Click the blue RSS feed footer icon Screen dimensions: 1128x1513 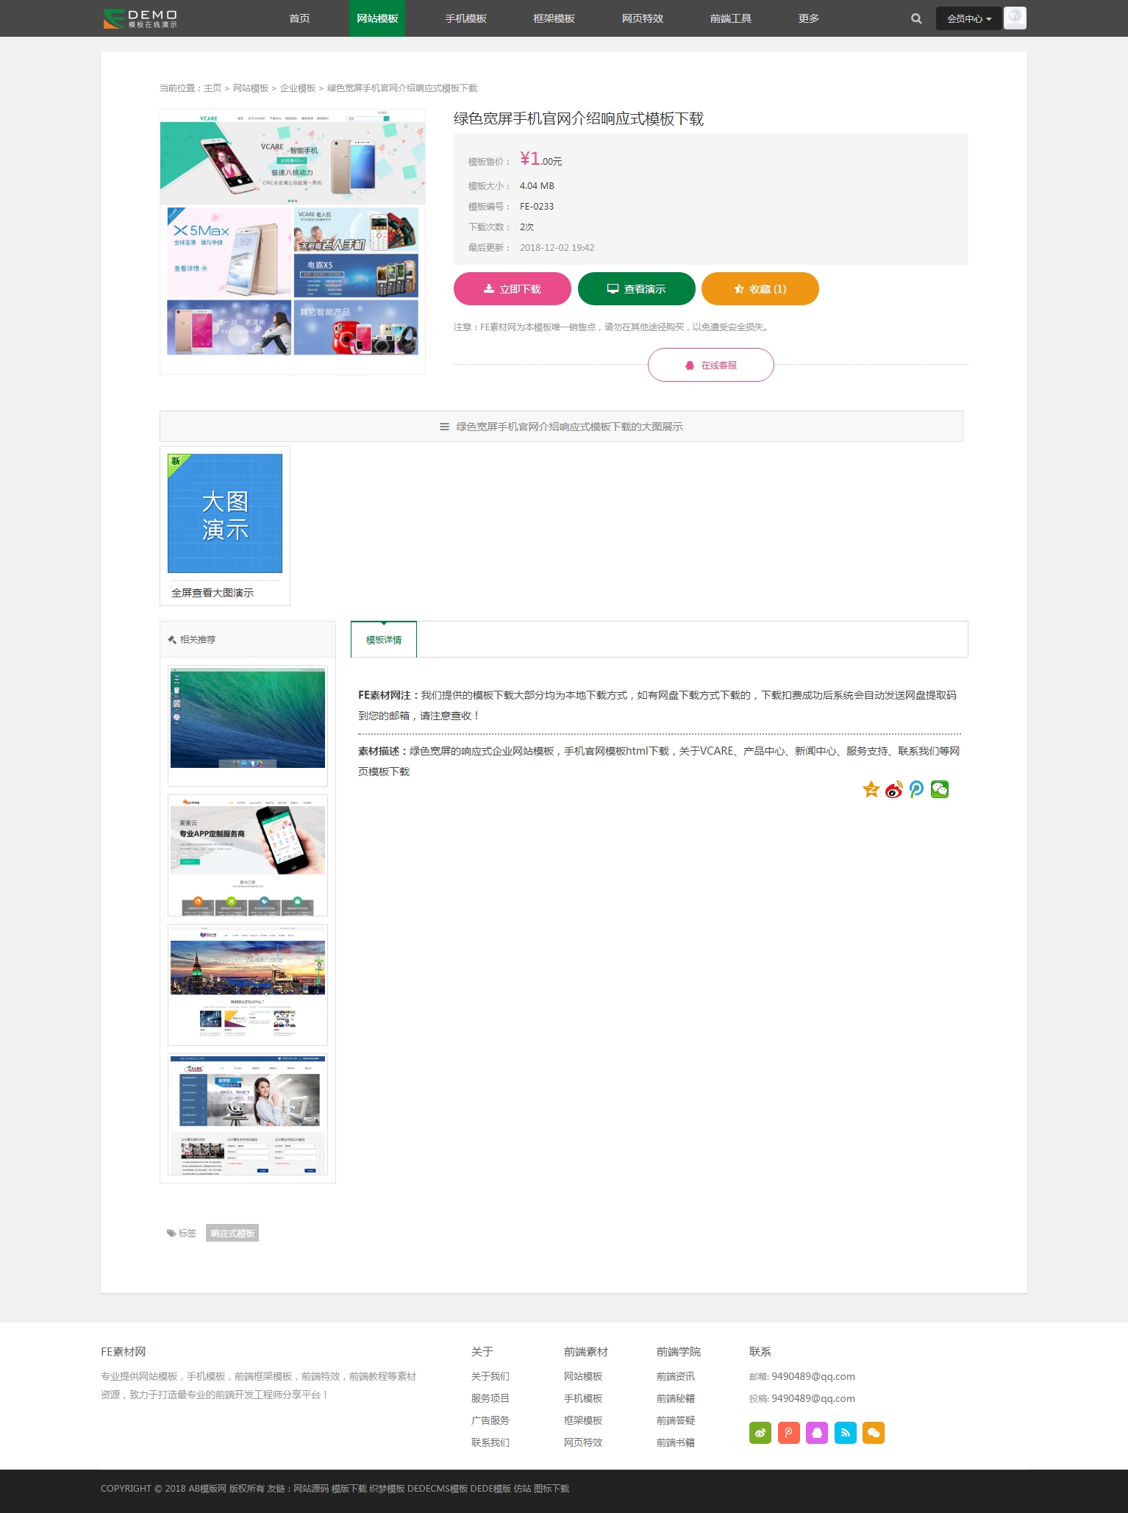(x=845, y=1432)
